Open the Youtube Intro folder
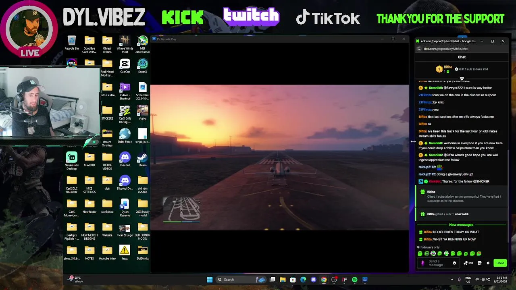Screen dimensions: 516x290 pyautogui.click(x=107, y=253)
